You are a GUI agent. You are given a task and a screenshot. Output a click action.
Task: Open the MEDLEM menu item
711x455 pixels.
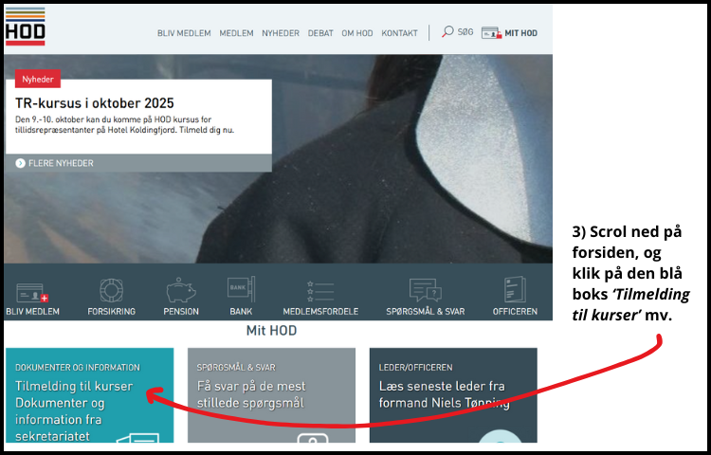pyautogui.click(x=236, y=33)
